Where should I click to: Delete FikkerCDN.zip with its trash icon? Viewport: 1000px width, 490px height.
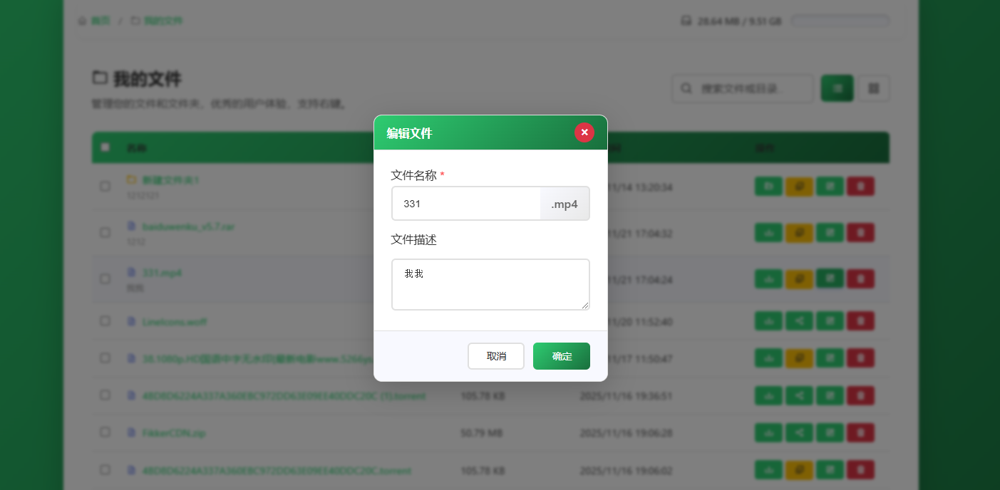click(x=860, y=432)
